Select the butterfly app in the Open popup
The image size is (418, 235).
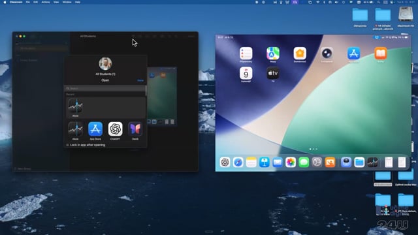tap(135, 129)
